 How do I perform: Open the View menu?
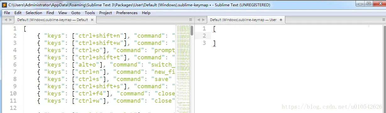click(x=63, y=13)
